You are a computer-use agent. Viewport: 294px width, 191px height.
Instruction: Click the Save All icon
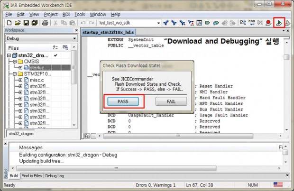pos(35,23)
